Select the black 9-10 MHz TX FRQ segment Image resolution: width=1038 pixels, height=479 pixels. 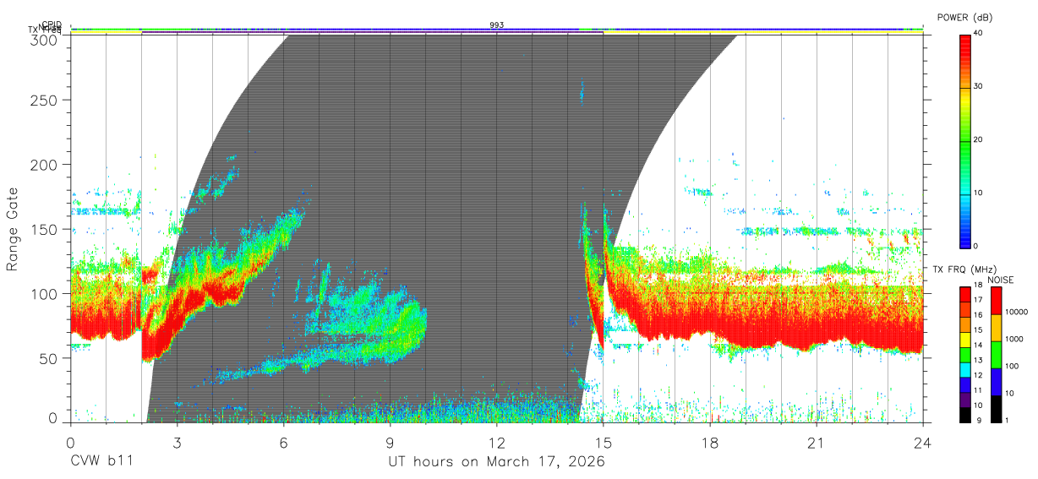point(965,415)
